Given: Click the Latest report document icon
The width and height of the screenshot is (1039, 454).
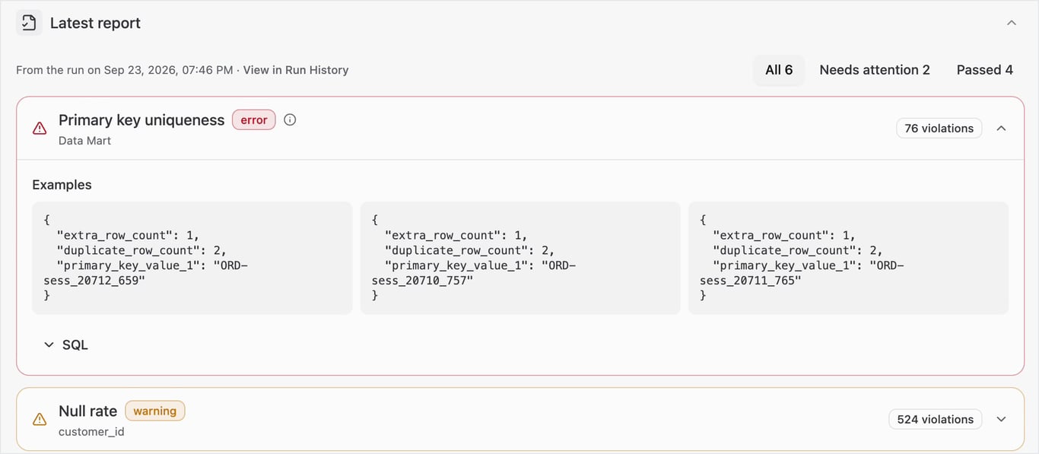Looking at the screenshot, I should click(x=29, y=23).
